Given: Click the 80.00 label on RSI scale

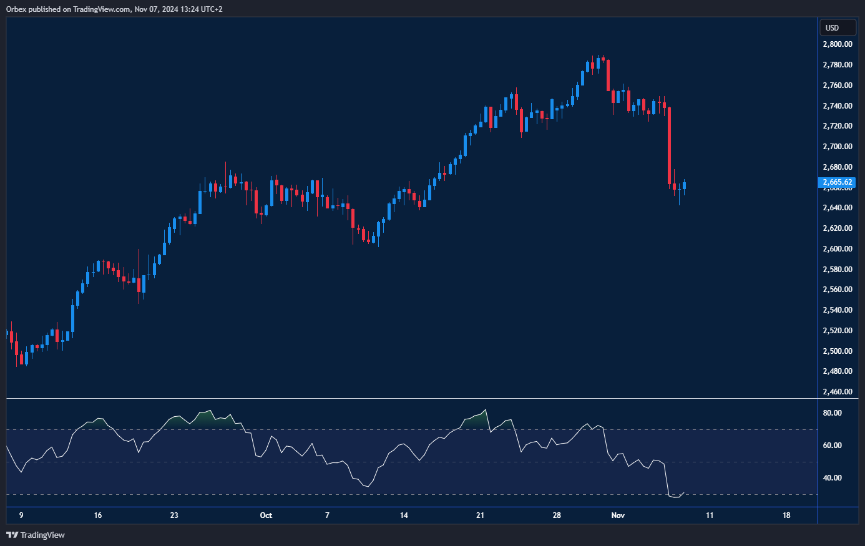Looking at the screenshot, I should (832, 413).
